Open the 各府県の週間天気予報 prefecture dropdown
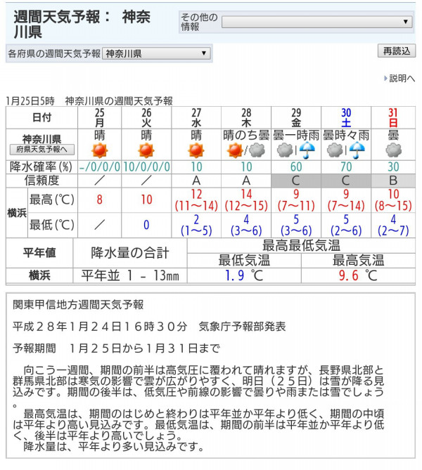This screenshot has height=470, width=422. pyautogui.click(x=156, y=53)
